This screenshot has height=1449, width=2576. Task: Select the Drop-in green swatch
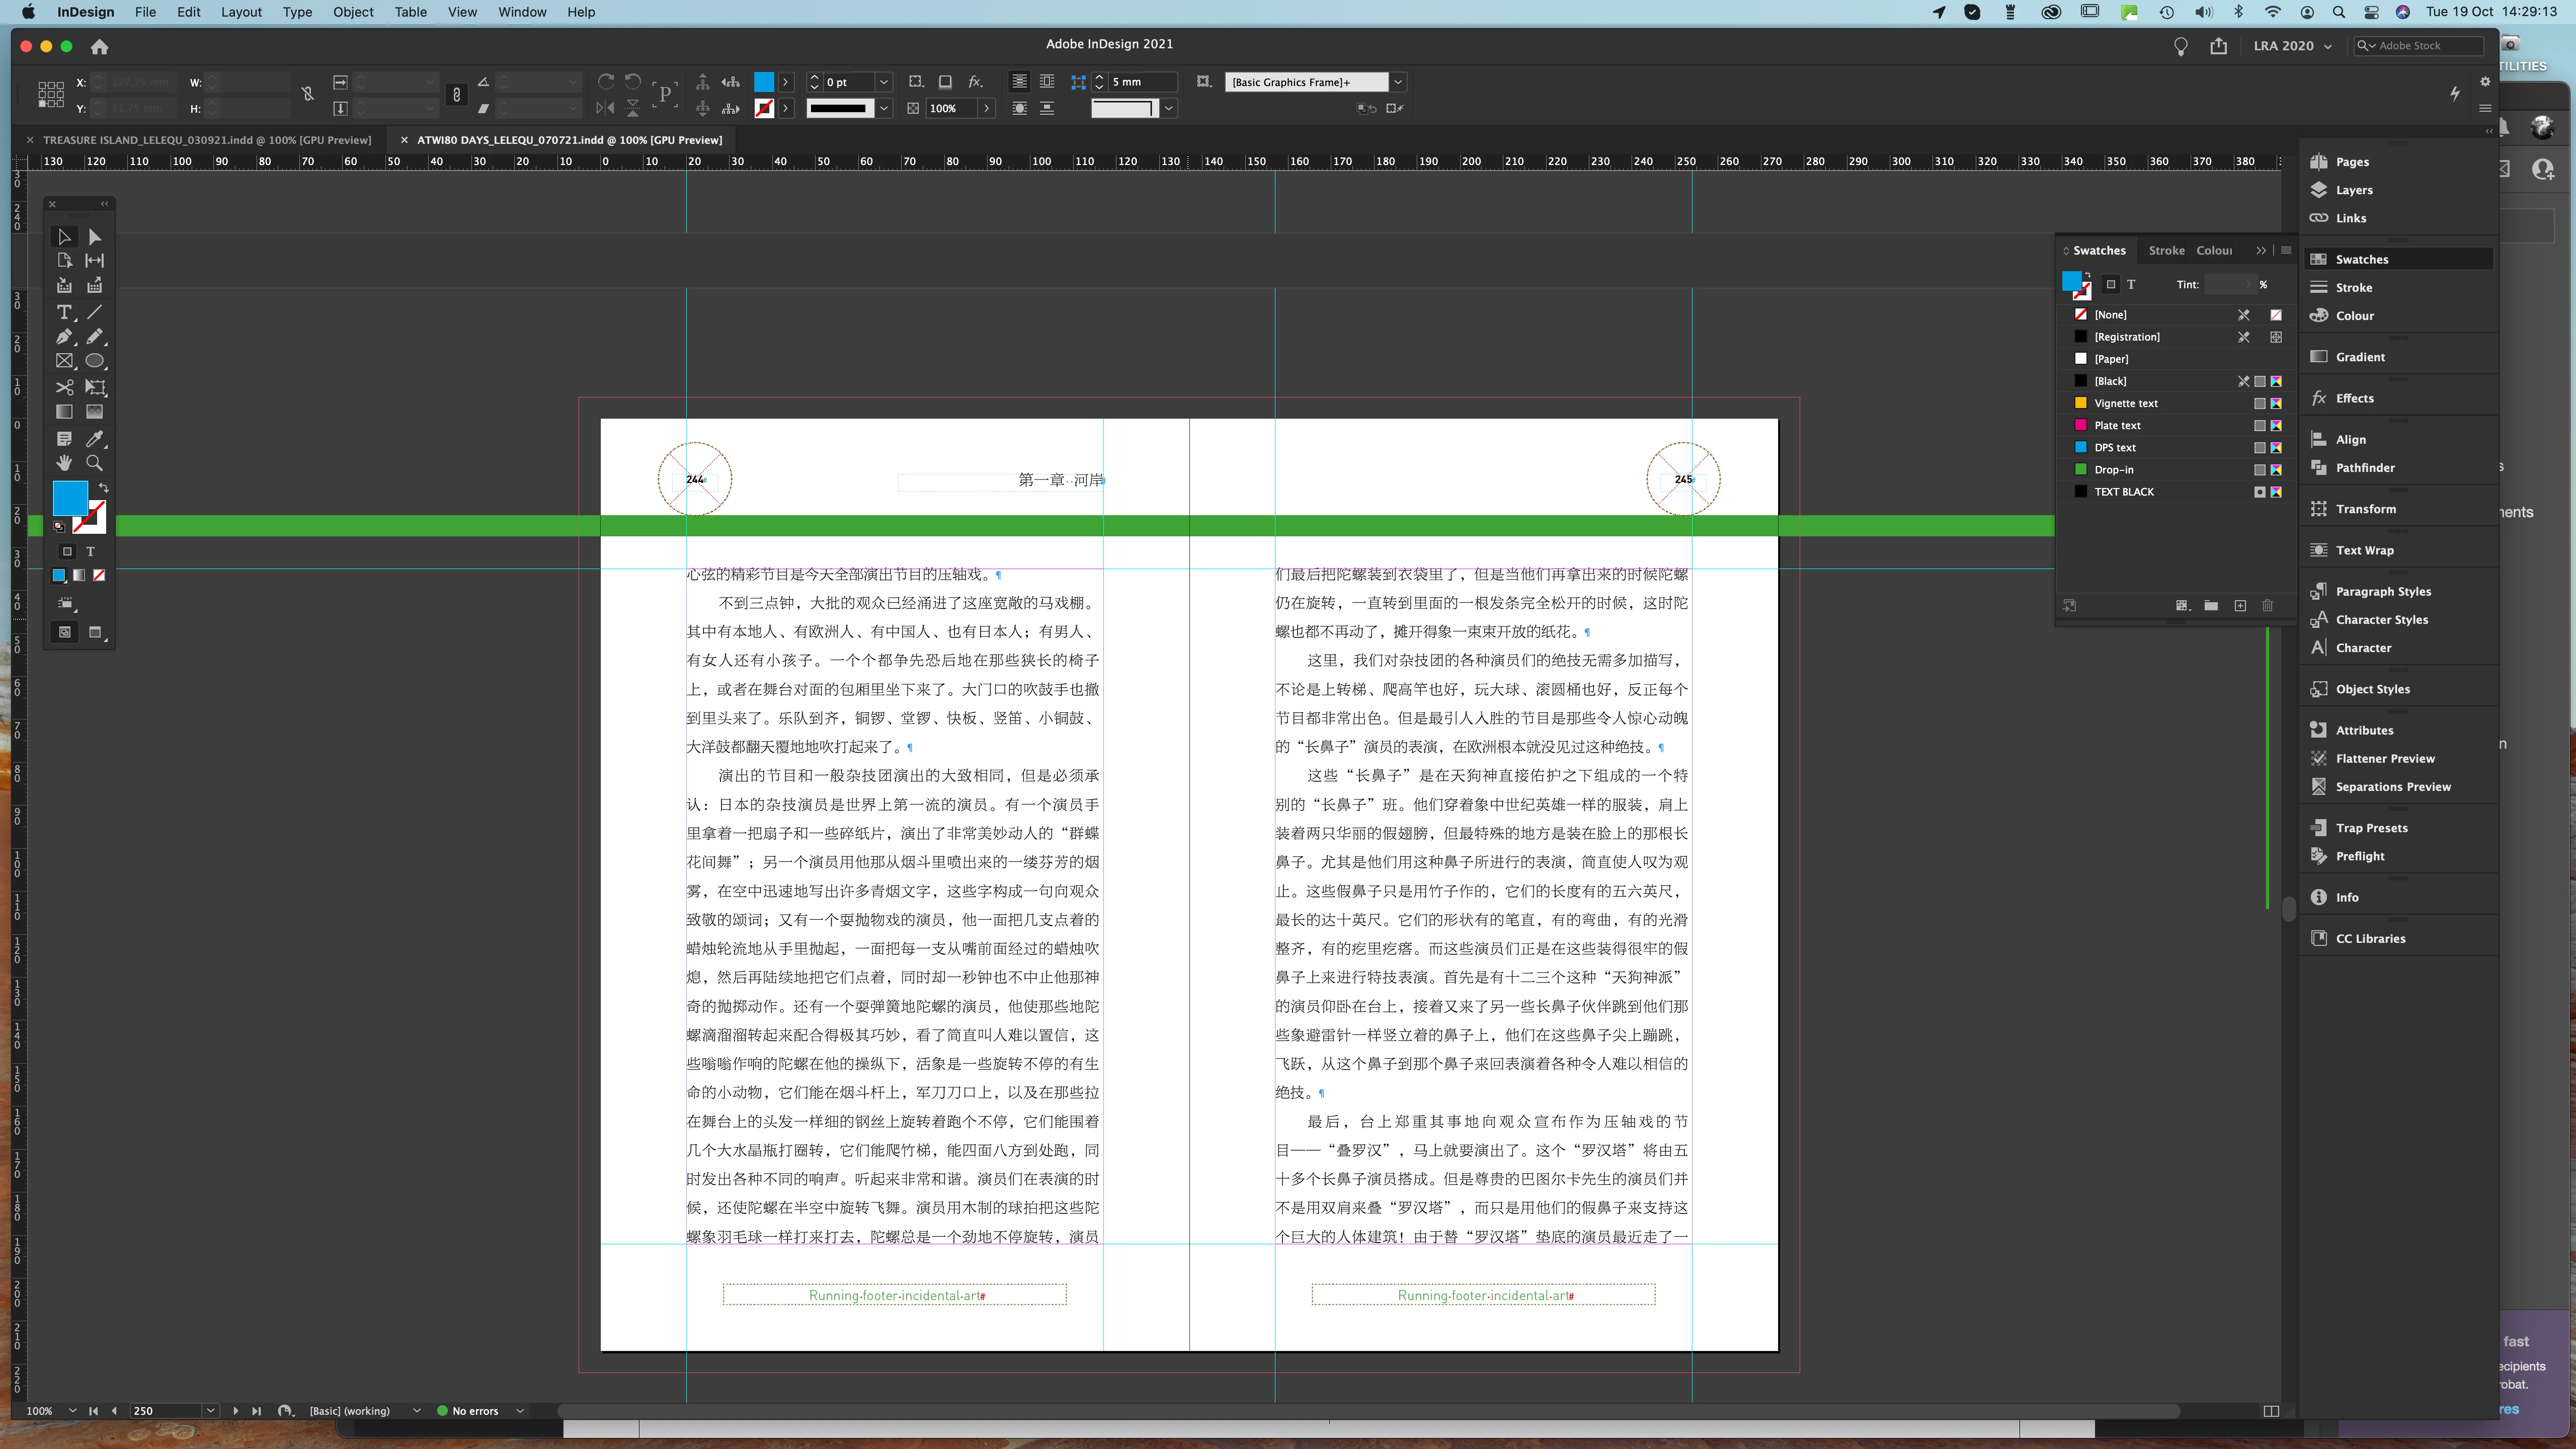2113,470
